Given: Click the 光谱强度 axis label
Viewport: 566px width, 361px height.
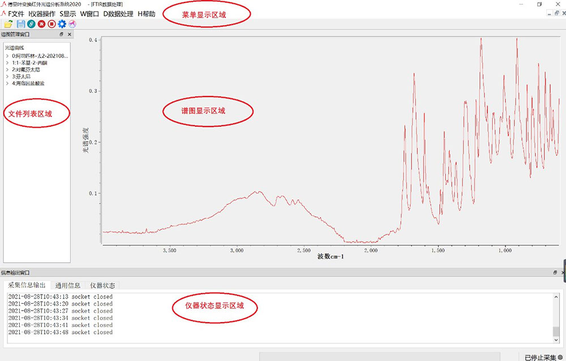Looking at the screenshot, I should (86, 140).
